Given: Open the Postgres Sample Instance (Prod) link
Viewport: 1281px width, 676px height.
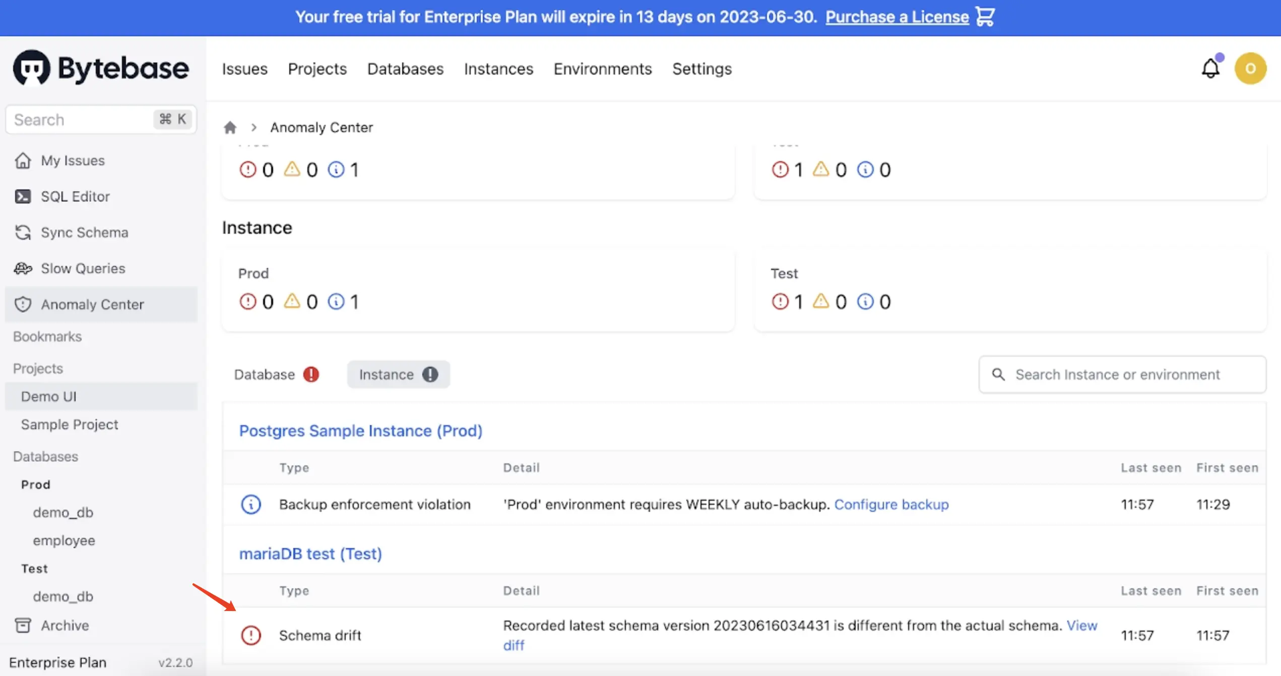Looking at the screenshot, I should pyautogui.click(x=361, y=431).
